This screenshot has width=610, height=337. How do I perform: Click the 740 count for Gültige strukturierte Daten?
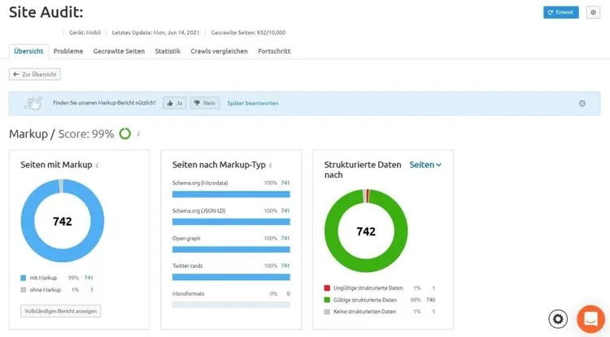430,300
